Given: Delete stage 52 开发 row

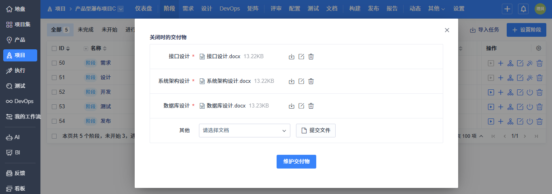Looking at the screenshot, I should 539,92.
